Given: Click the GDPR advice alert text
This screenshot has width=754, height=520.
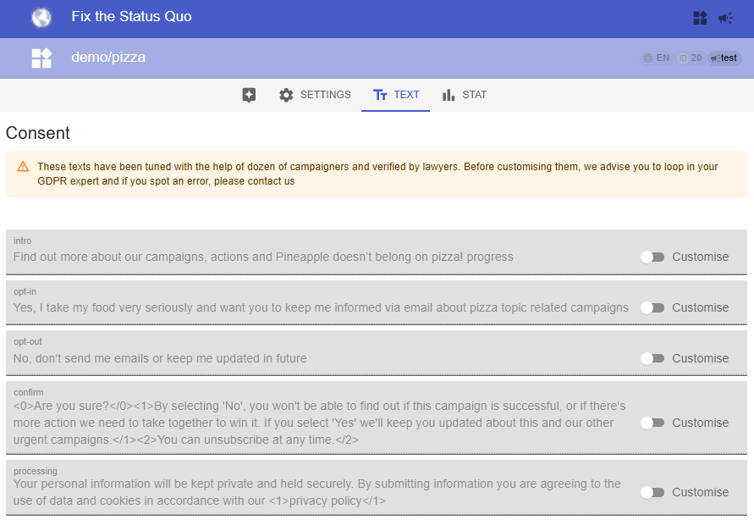Looking at the screenshot, I should 377,174.
